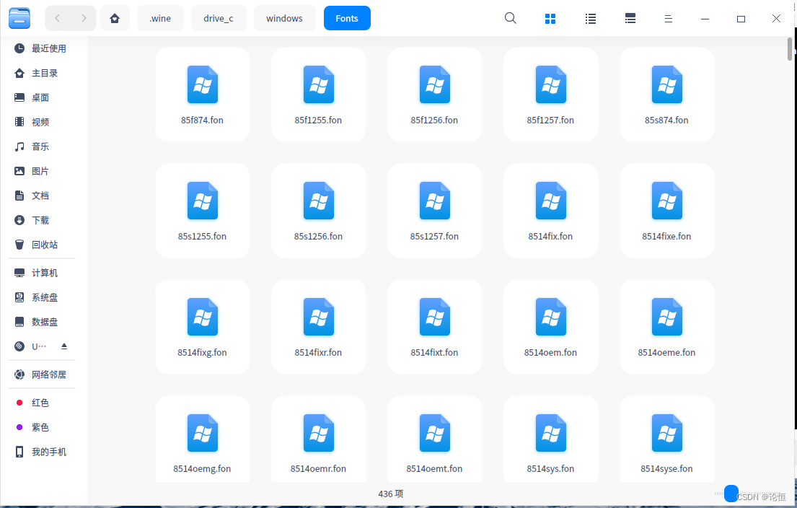The height and width of the screenshot is (508, 797).
Task: Select file 85s1255.fon
Action: click(202, 211)
